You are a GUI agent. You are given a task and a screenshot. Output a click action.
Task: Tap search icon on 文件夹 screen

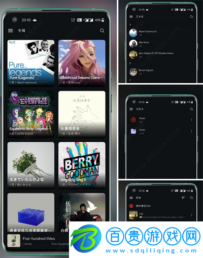pyautogui.click(x=191, y=109)
